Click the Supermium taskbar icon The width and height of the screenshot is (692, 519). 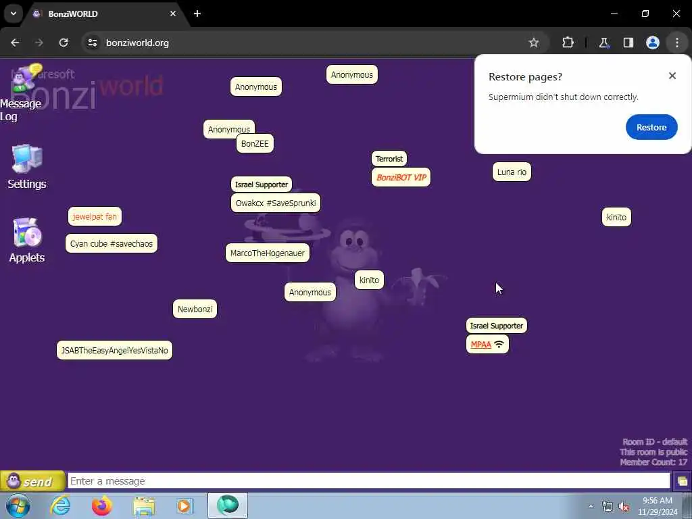(228, 505)
